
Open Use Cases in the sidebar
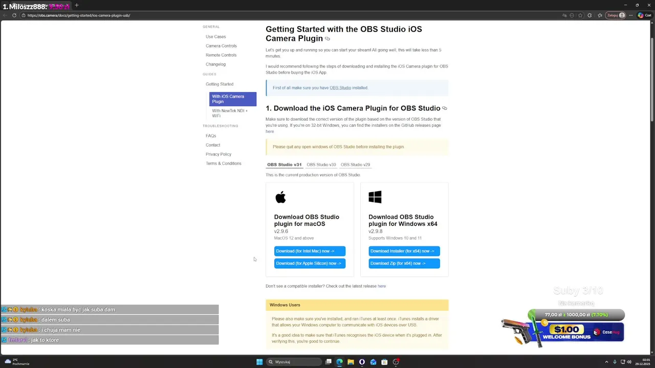tap(215, 37)
